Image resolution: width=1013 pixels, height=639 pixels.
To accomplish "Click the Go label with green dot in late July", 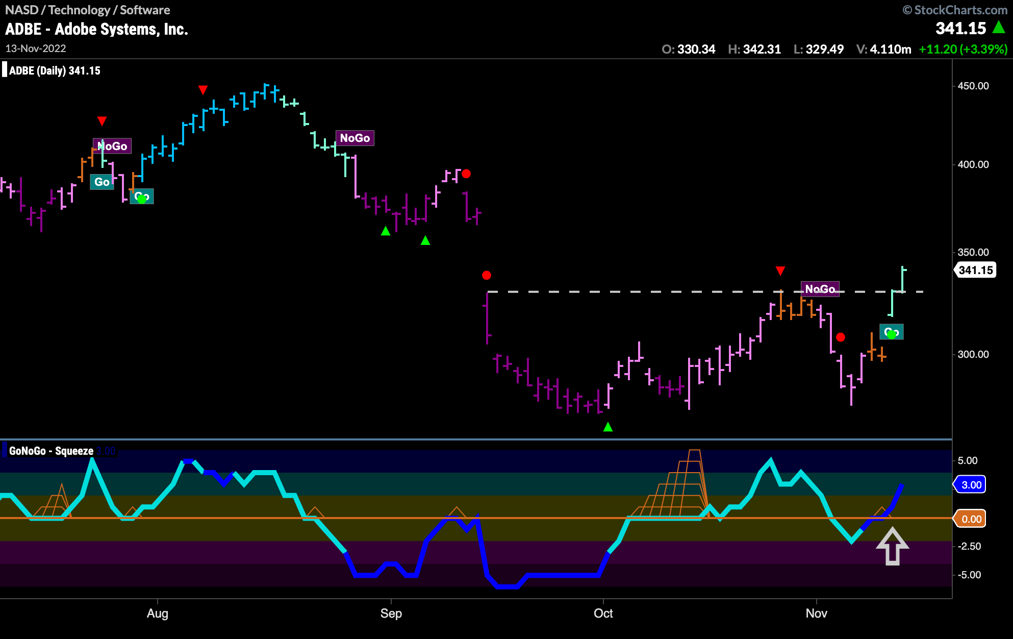I will point(142,196).
